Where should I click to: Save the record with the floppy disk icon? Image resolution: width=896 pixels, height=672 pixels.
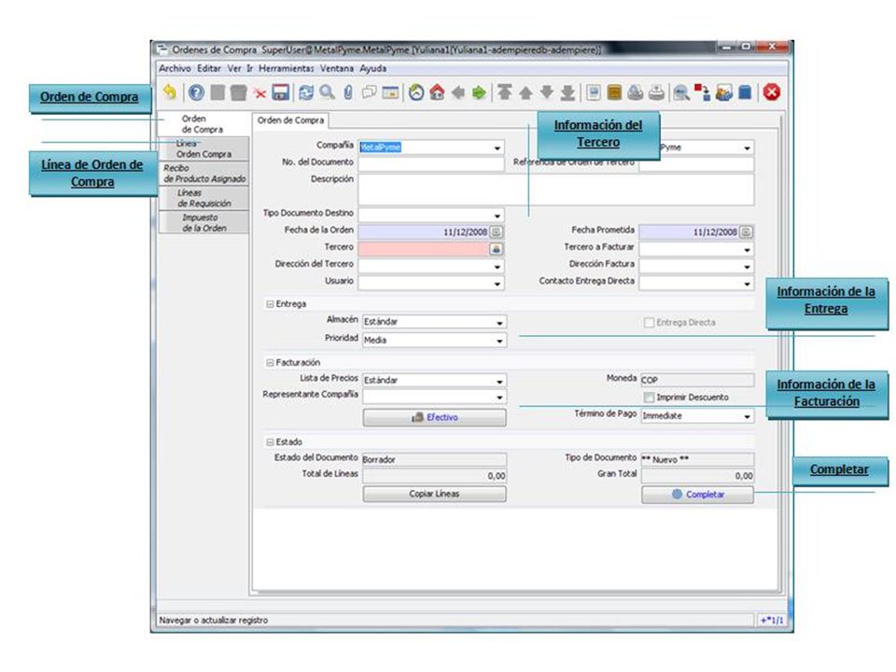(x=281, y=92)
